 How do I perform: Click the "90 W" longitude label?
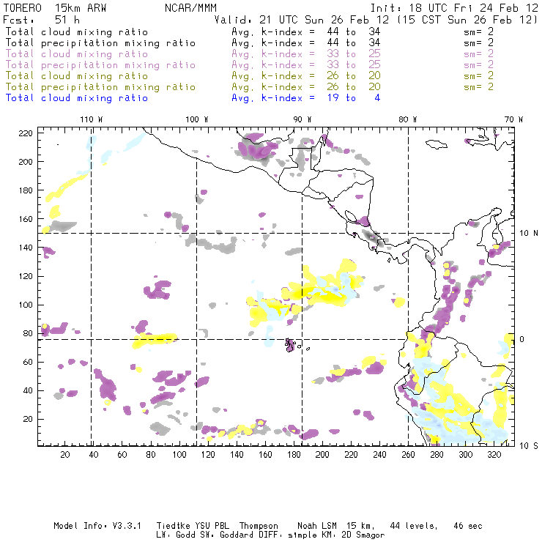point(302,119)
